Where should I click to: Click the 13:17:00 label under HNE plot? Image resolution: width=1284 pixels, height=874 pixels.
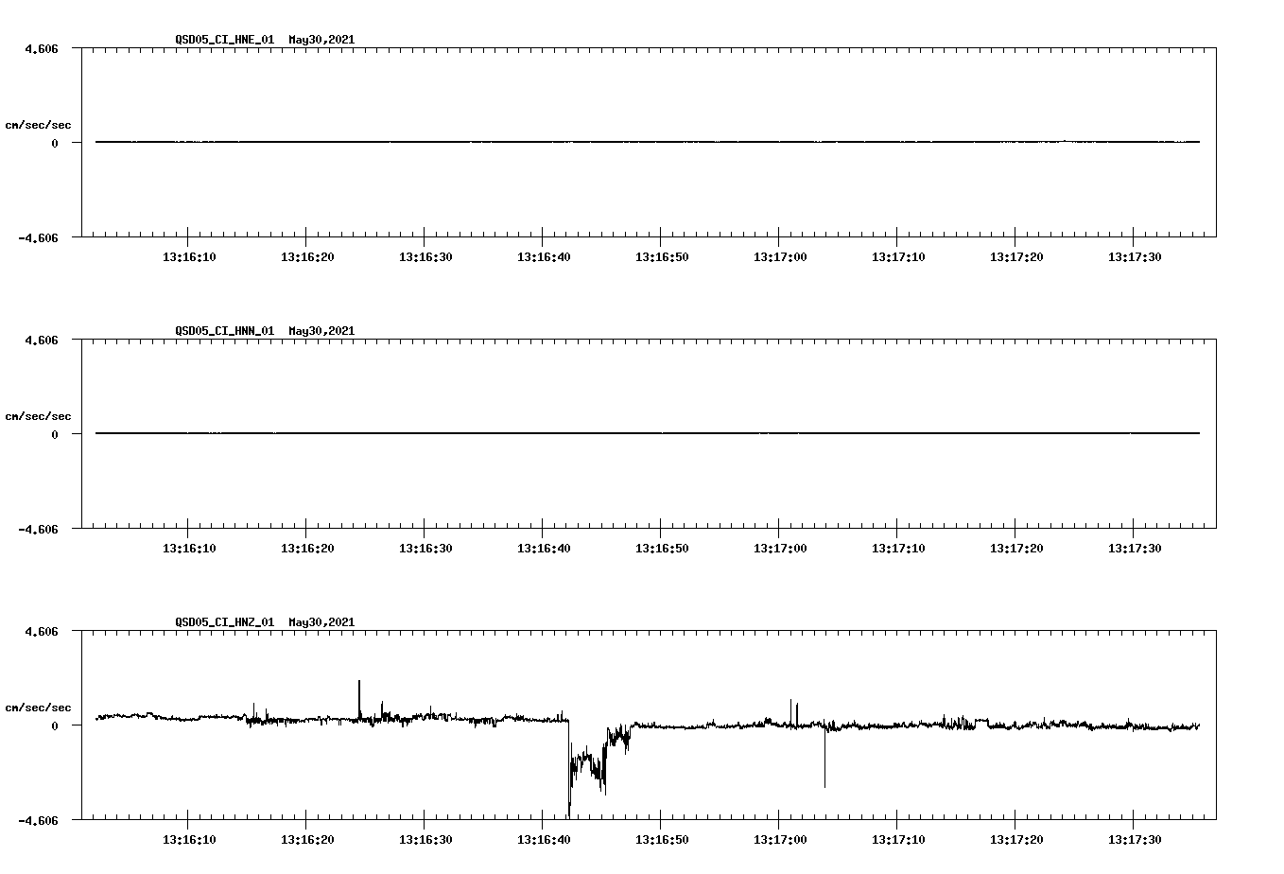780,257
